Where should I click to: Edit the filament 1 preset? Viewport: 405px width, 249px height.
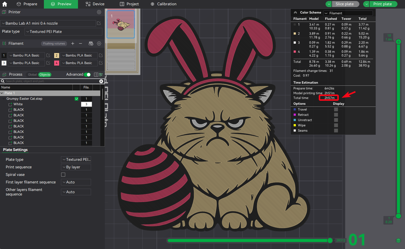pos(48,55)
